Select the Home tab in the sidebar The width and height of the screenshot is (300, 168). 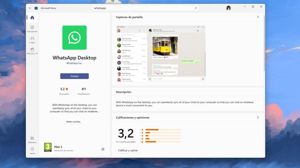click(x=32, y=17)
